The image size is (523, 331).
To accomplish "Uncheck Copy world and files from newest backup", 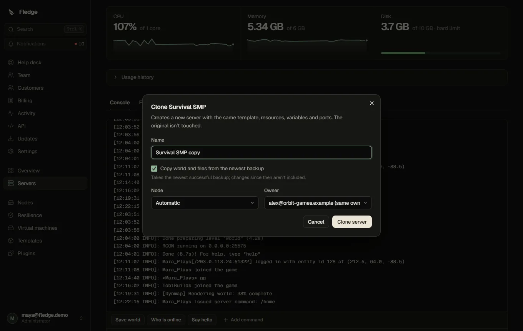I will pos(154,169).
